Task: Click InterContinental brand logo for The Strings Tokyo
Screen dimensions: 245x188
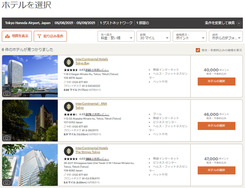Action: coord(69,151)
